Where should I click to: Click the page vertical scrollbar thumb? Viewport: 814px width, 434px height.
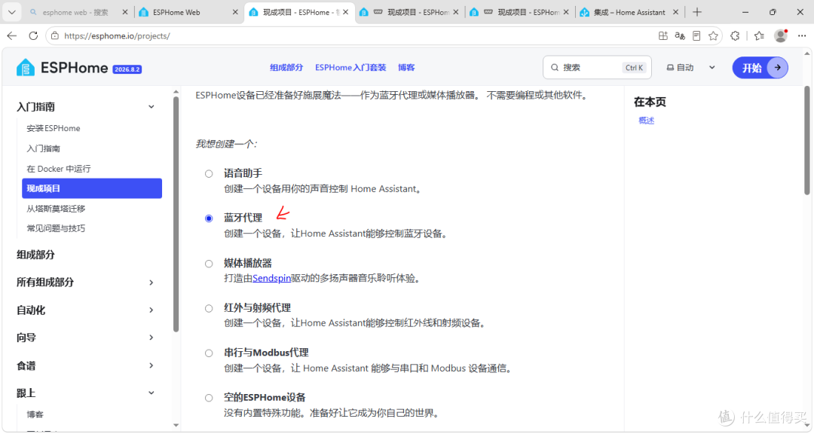pos(807,140)
